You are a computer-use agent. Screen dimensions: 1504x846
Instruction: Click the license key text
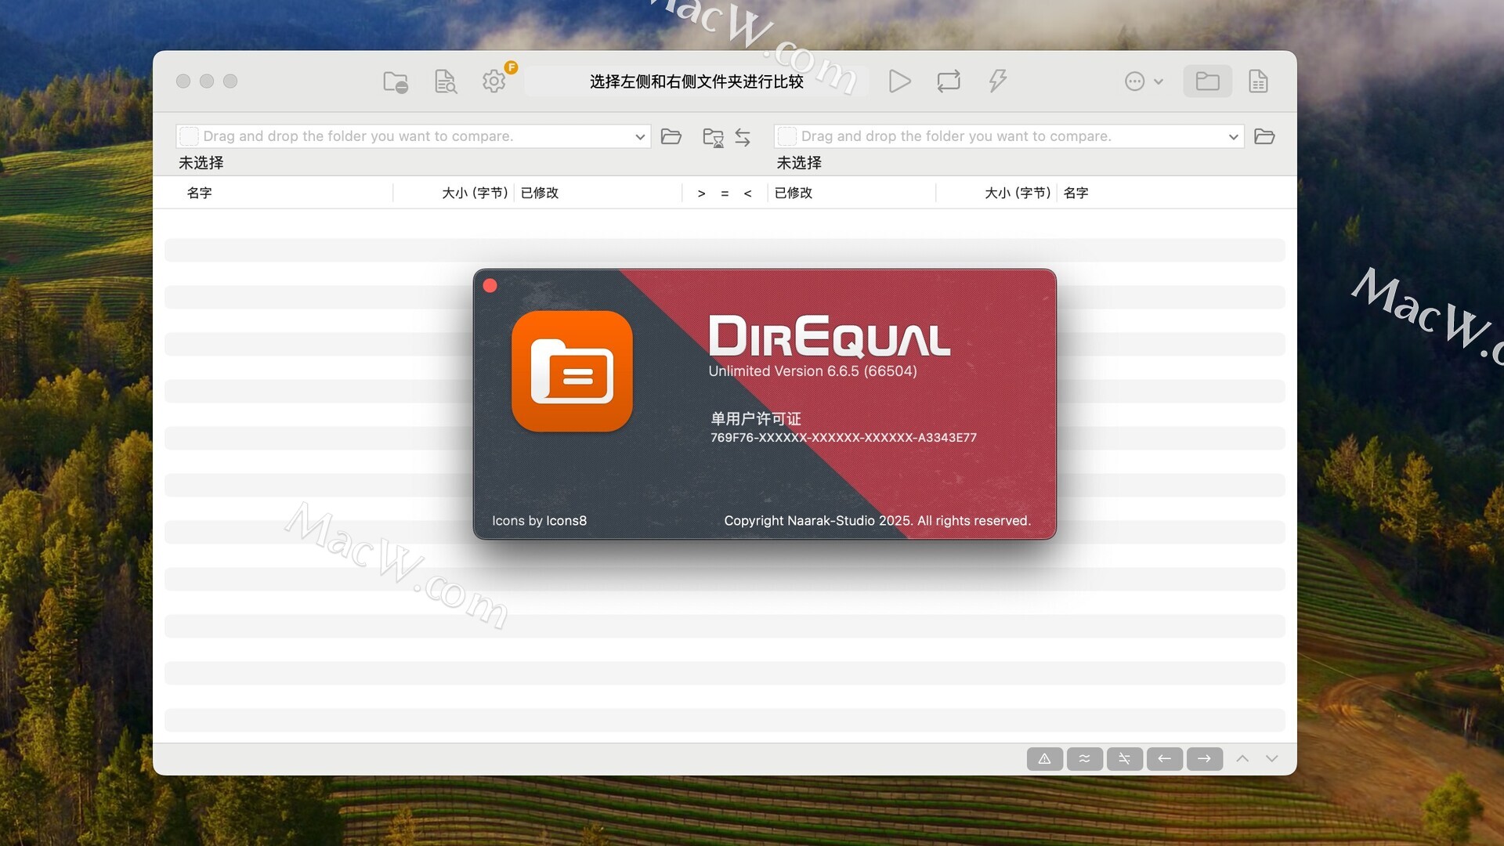(844, 438)
